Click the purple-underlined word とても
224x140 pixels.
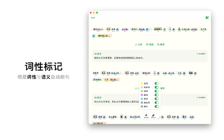(x=125, y=29)
